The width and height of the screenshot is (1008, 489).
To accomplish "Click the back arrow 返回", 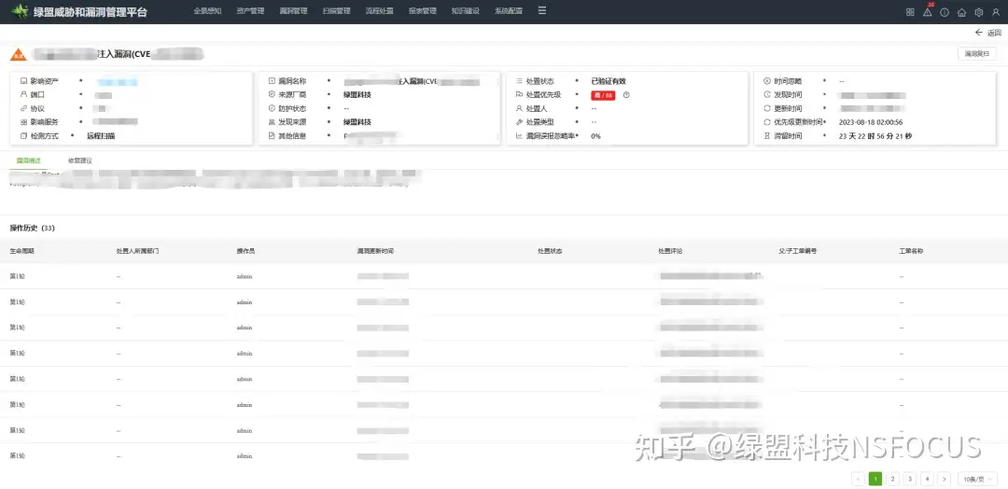I will coord(987,33).
